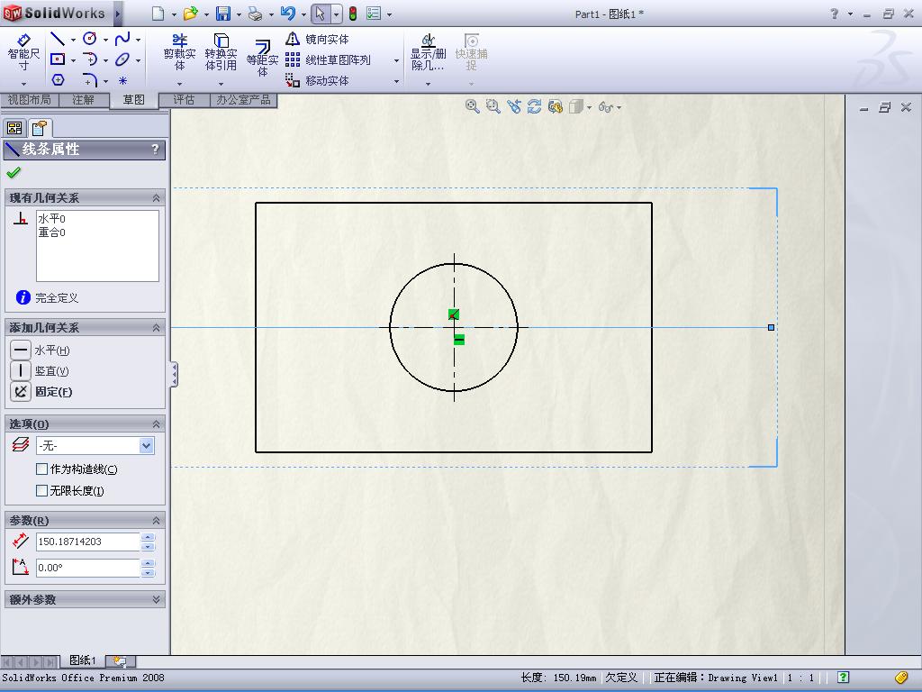The width and height of the screenshot is (922, 692).
Task: Select the Circle sketch tool
Action: [x=90, y=39]
